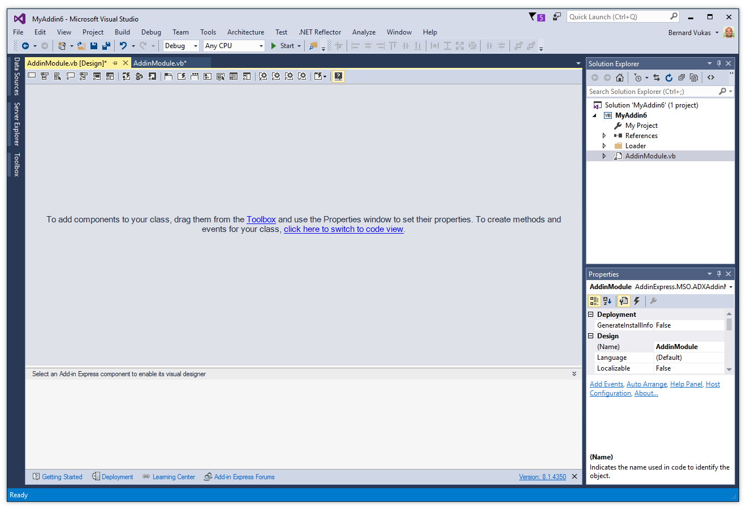Screen dimensions: 747x512
Task: Click the Property Pages wrench icon
Action: (x=653, y=301)
